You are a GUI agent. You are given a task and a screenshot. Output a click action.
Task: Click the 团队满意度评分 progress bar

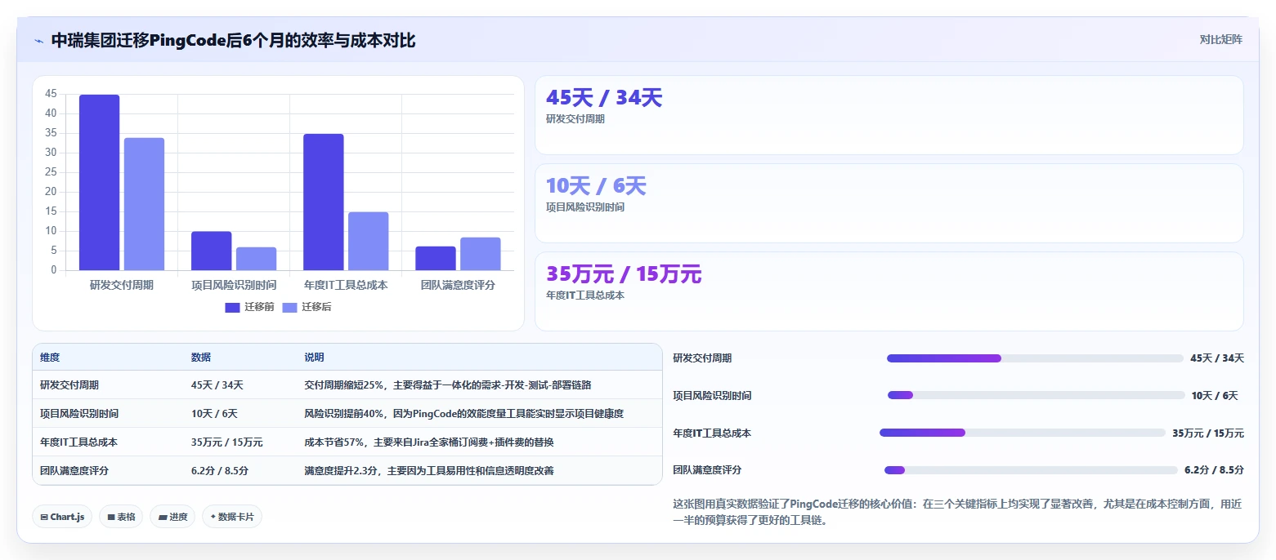1031,470
